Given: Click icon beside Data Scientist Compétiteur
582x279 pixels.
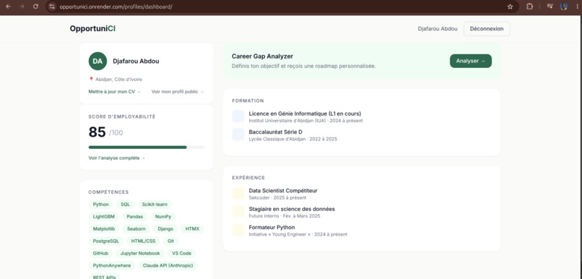Looking at the screenshot, I should tap(238, 193).
